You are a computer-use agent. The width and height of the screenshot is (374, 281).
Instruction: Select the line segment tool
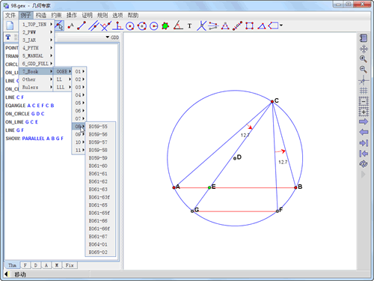pyautogui.click(x=82, y=25)
